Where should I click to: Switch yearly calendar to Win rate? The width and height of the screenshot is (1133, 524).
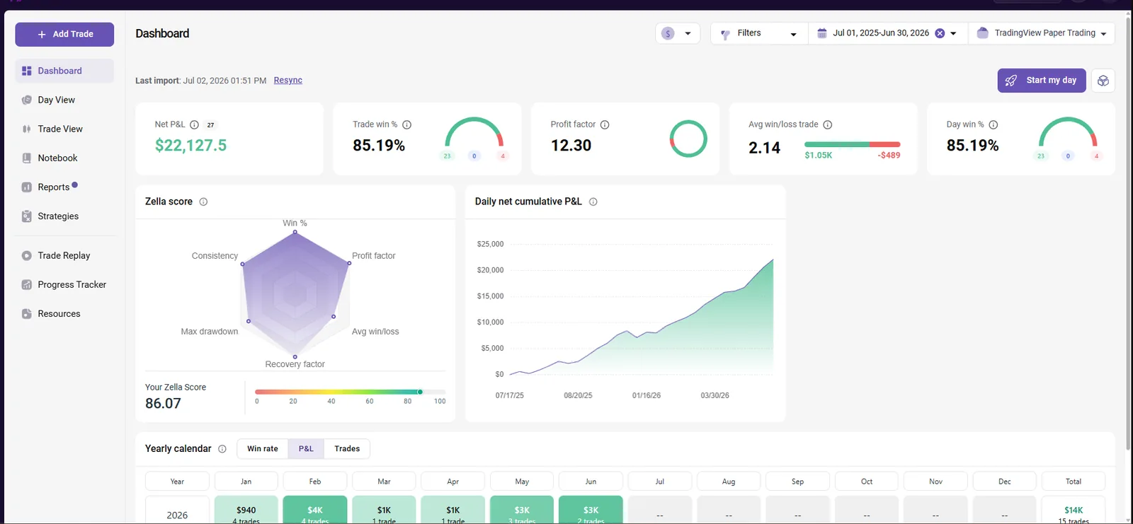click(263, 449)
